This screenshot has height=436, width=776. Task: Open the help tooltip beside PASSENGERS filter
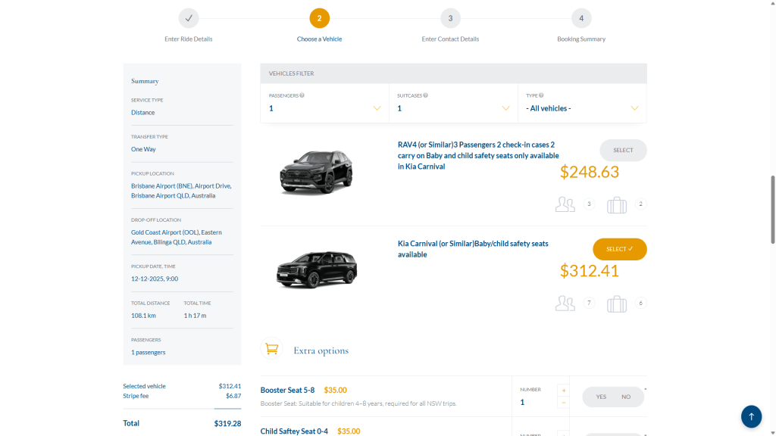click(x=302, y=95)
